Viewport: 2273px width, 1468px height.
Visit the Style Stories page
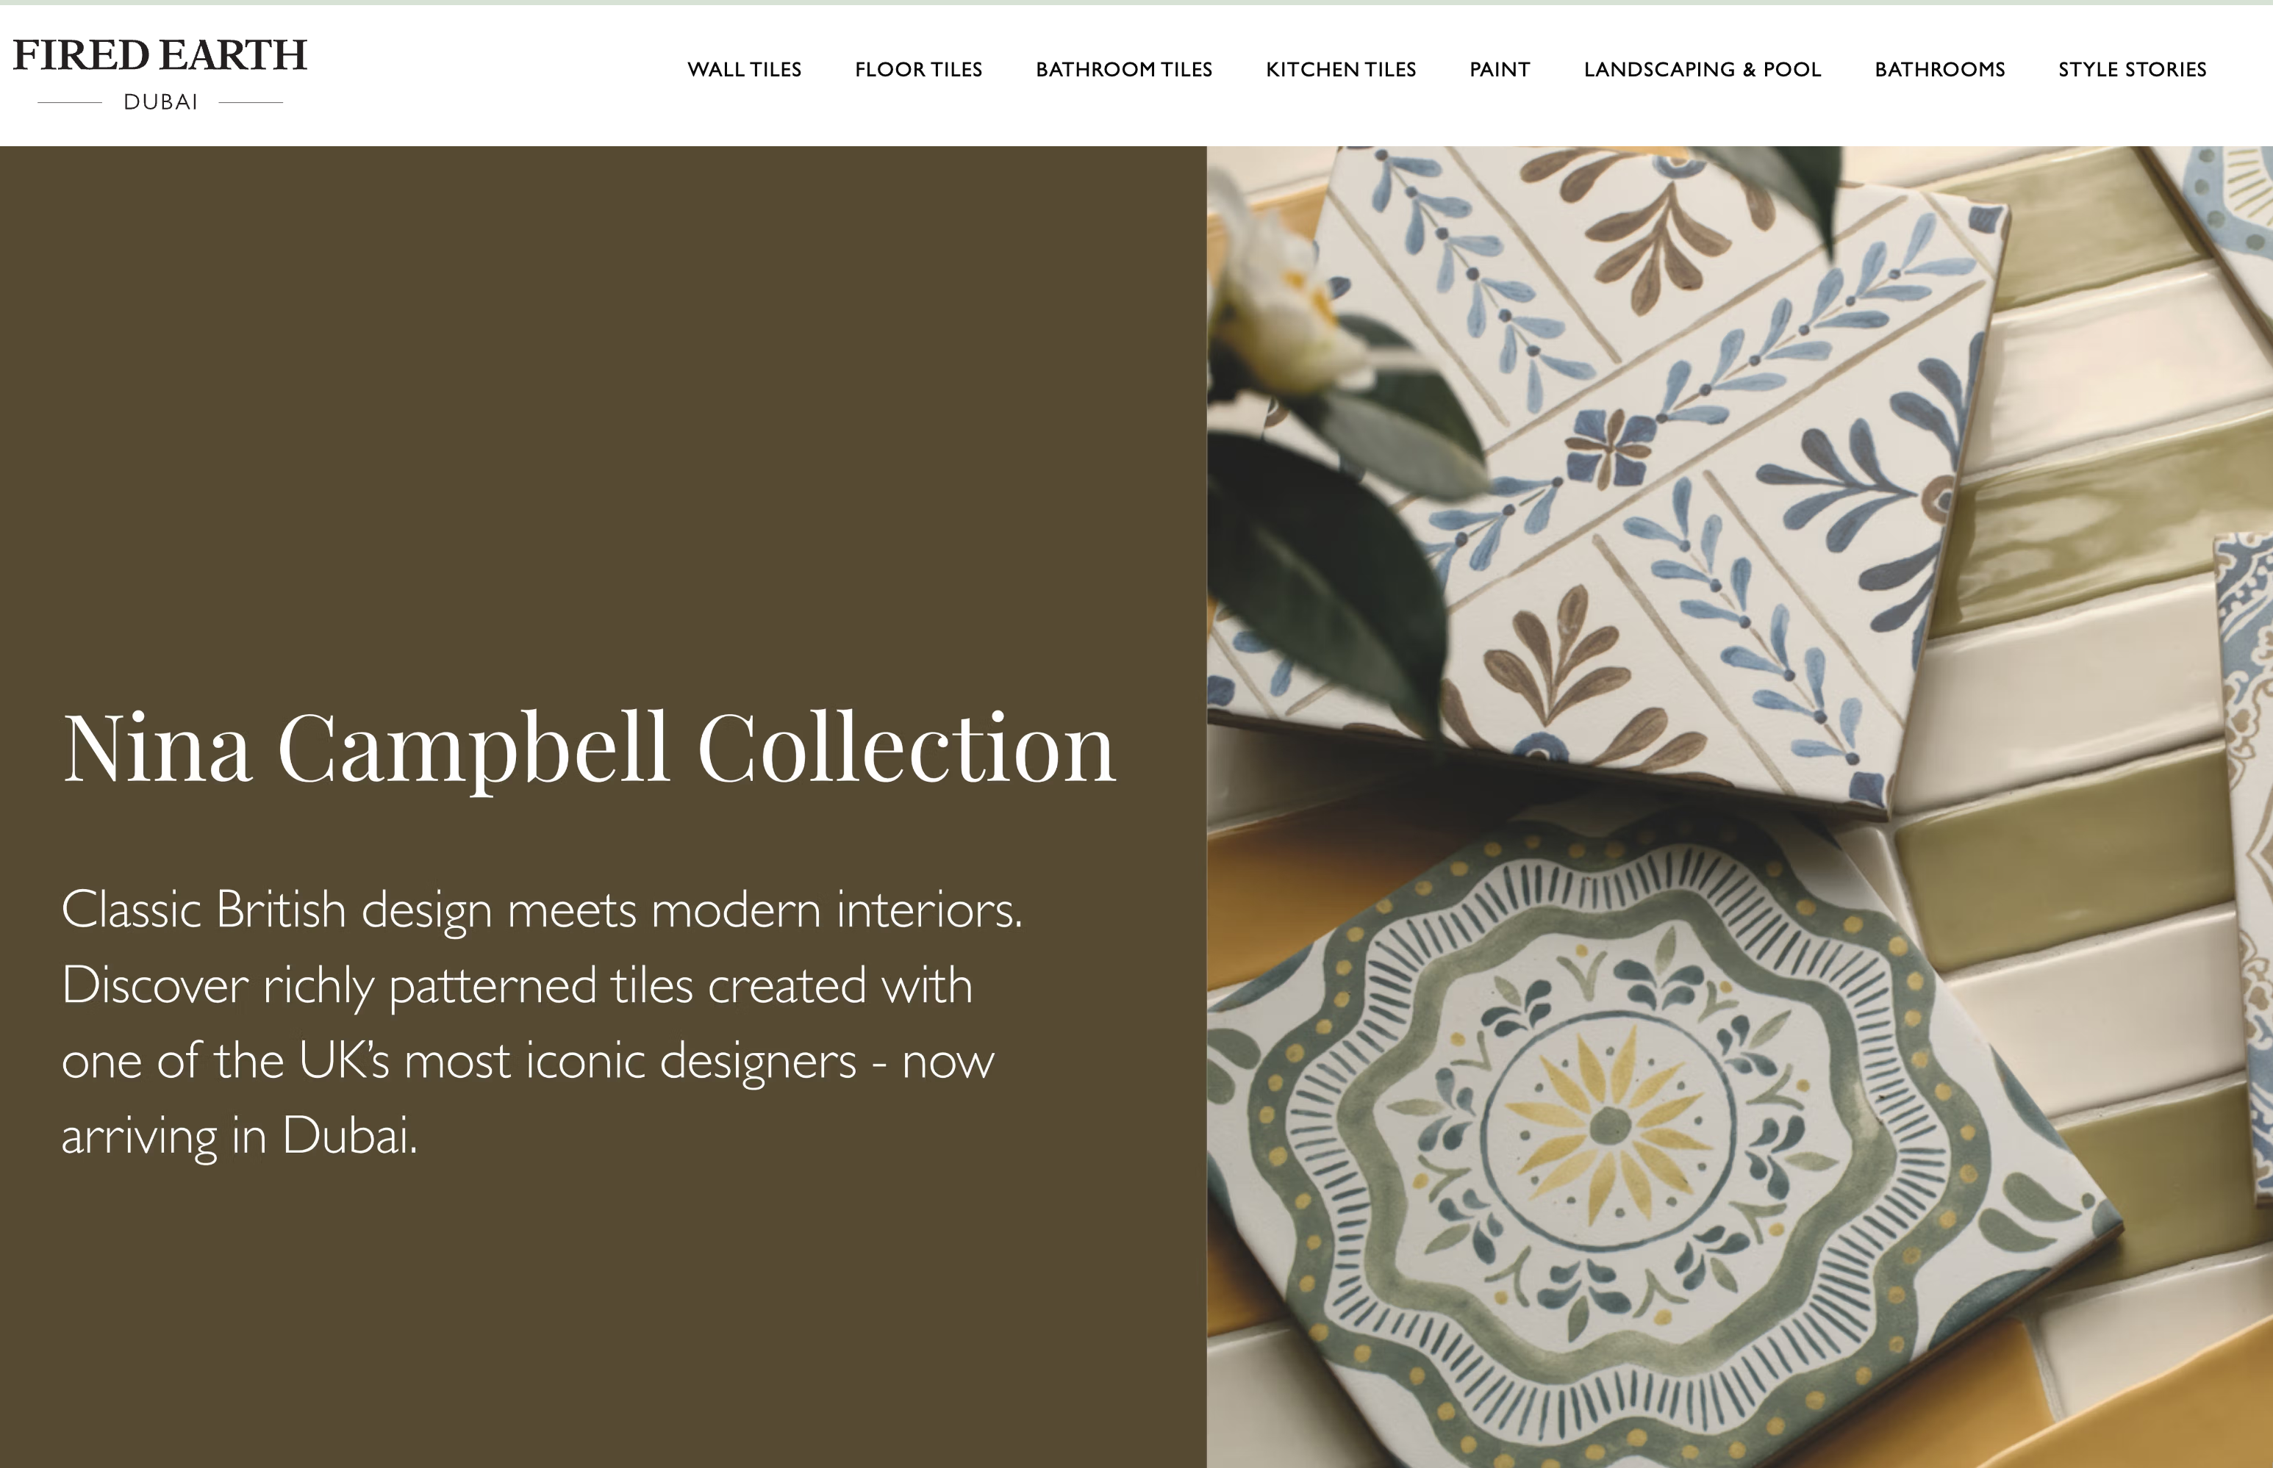pos(2132,70)
